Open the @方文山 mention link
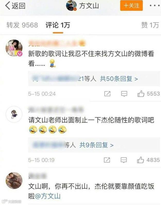 [x=48, y=196]
